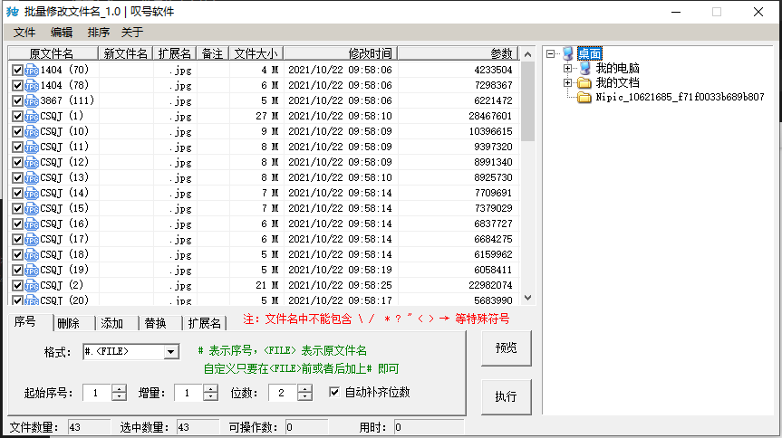782x438 pixels.
Task: Uncheck the file CSQJ (19)
Action: tap(17, 271)
